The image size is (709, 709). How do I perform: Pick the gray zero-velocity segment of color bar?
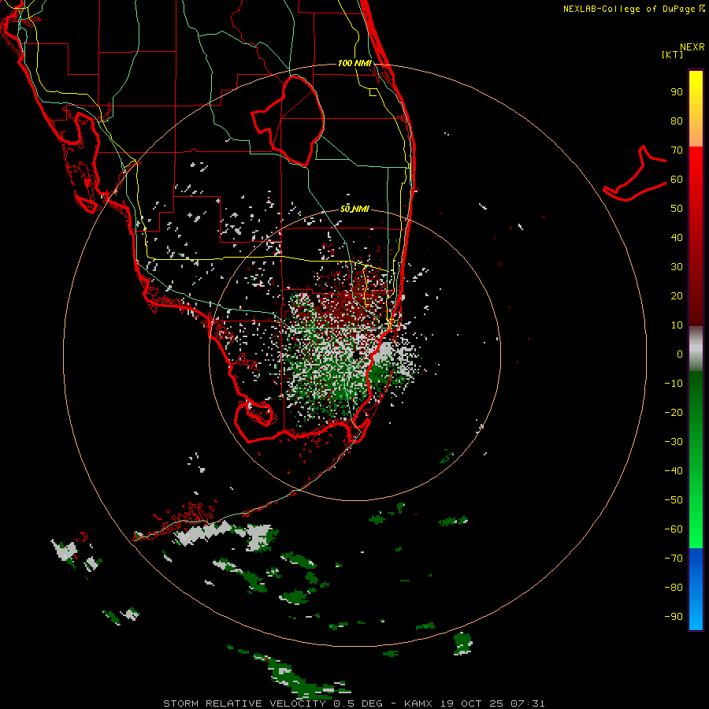click(696, 349)
